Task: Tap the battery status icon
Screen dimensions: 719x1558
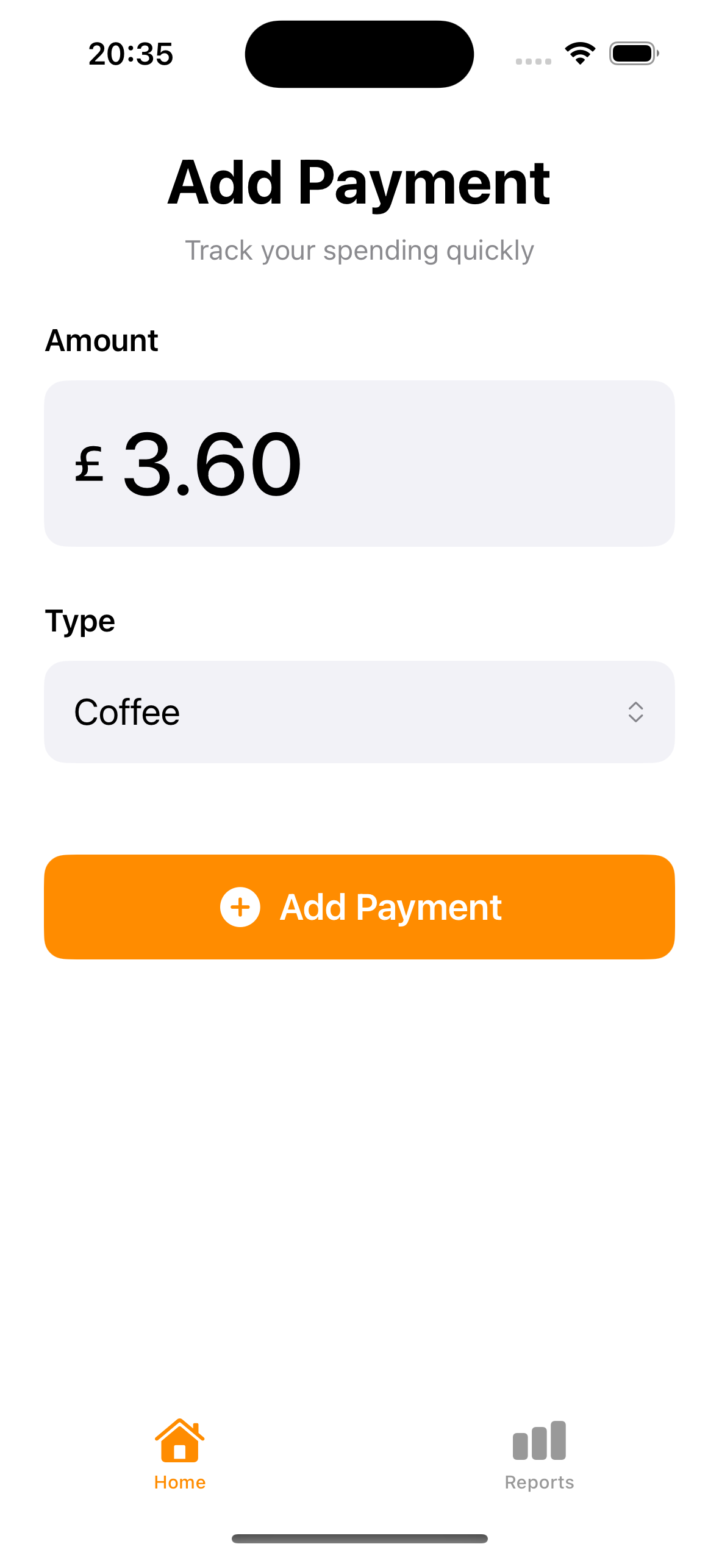Action: tap(634, 54)
